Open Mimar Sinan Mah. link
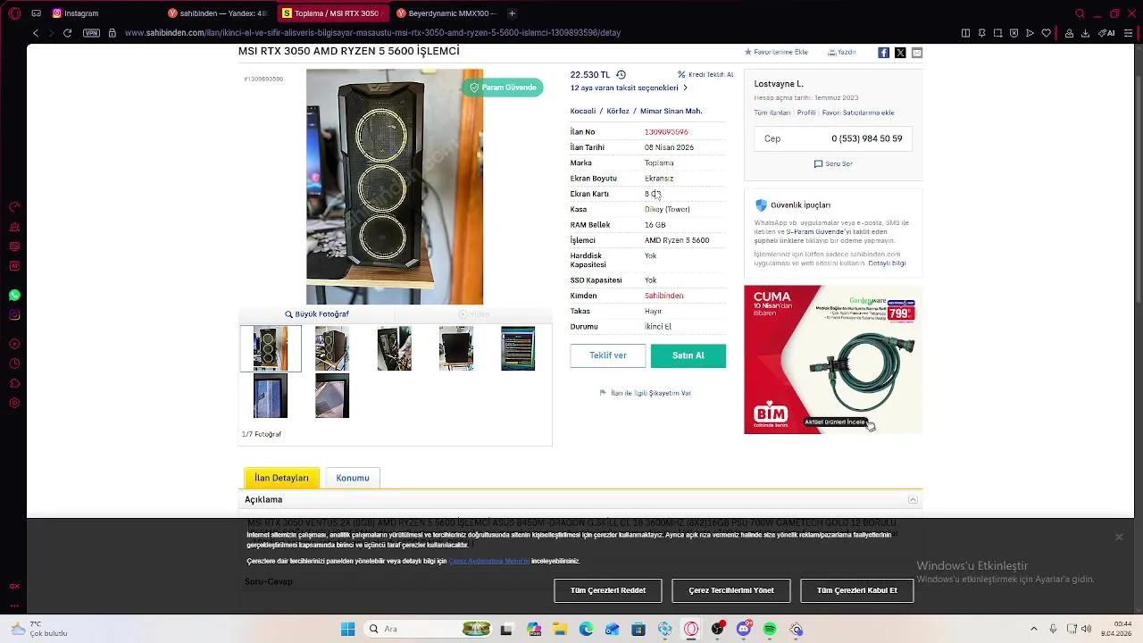Image resolution: width=1143 pixels, height=643 pixels. (x=671, y=112)
